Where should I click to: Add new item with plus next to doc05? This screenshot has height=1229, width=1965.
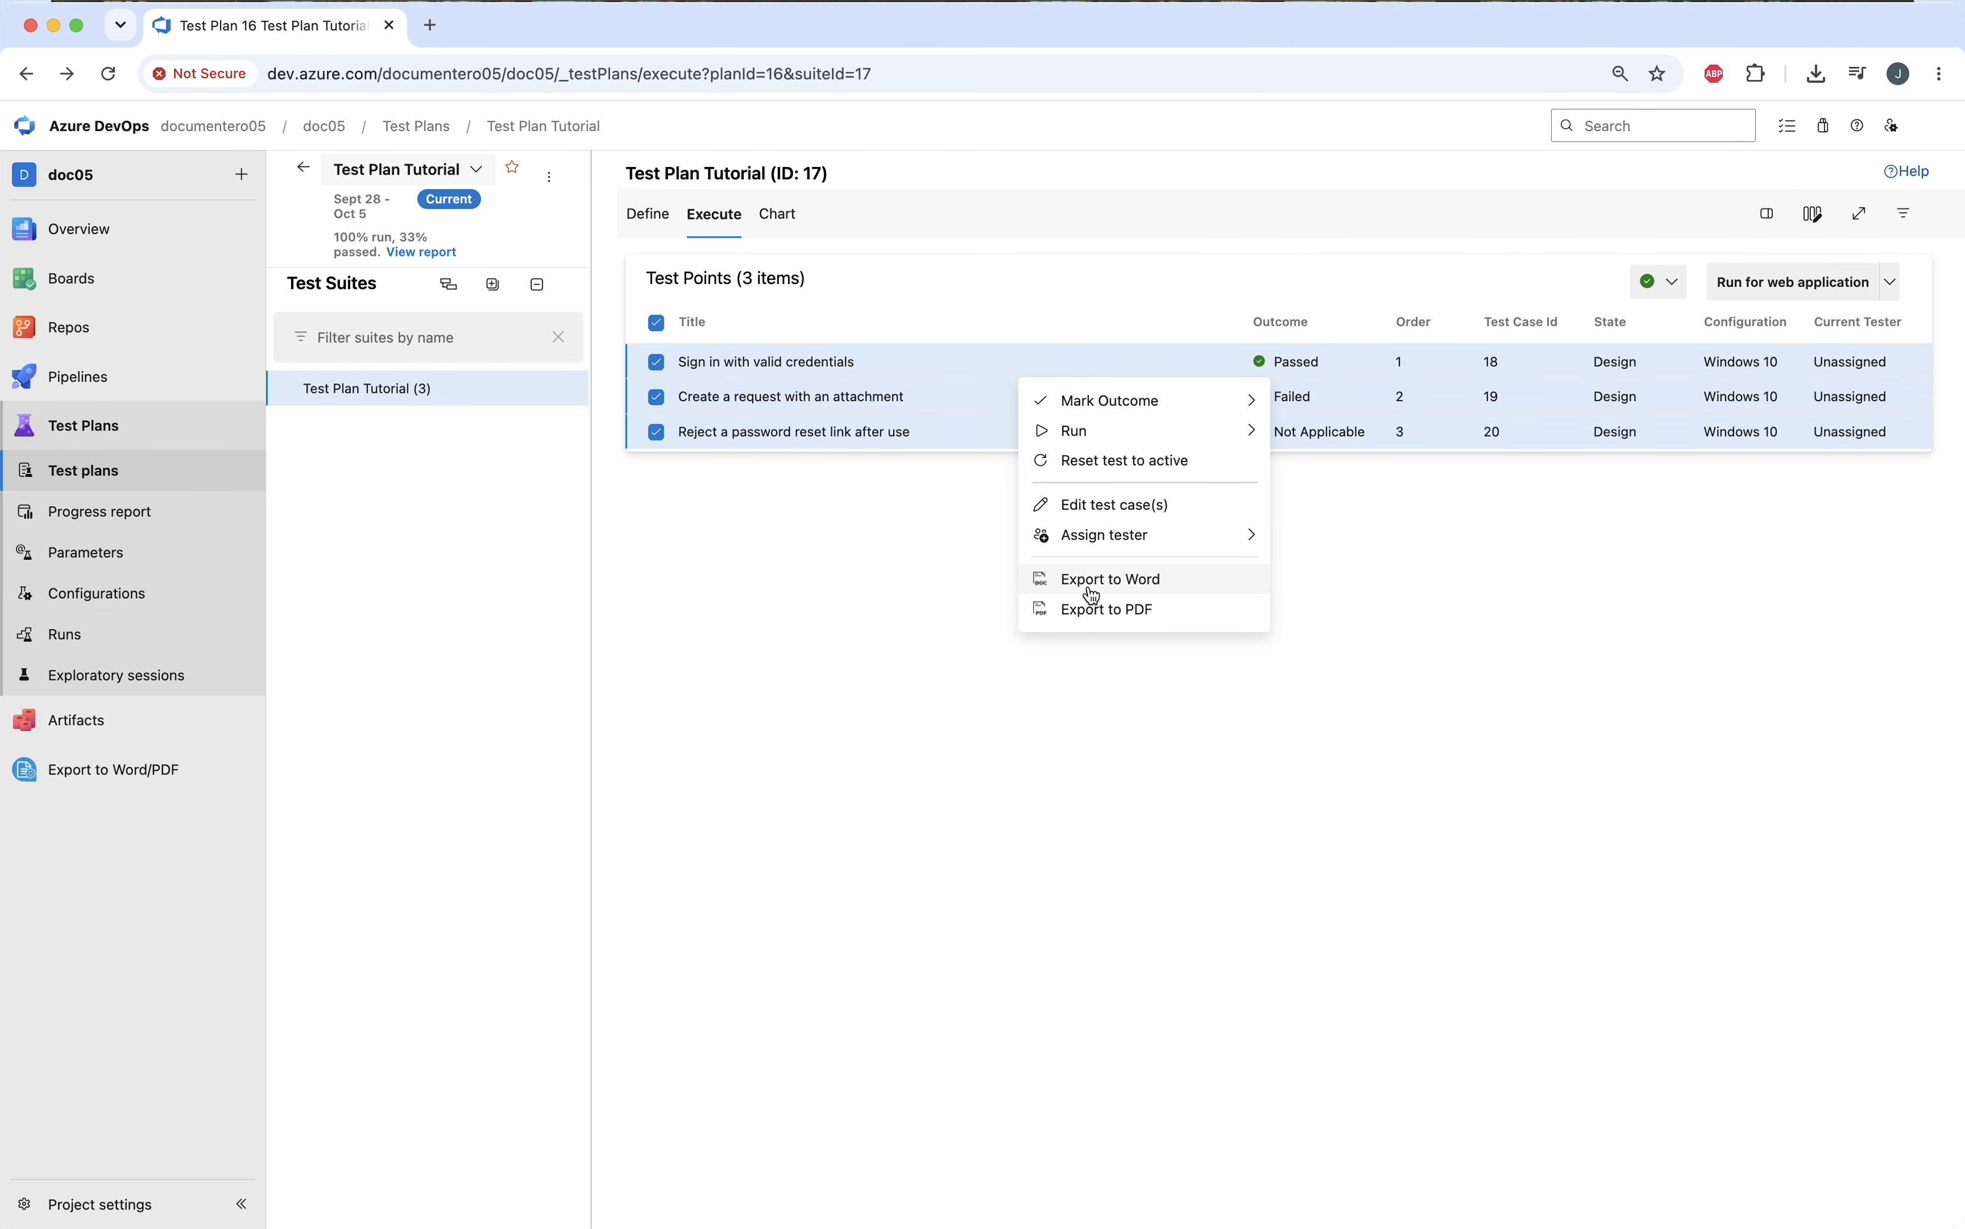coord(241,175)
